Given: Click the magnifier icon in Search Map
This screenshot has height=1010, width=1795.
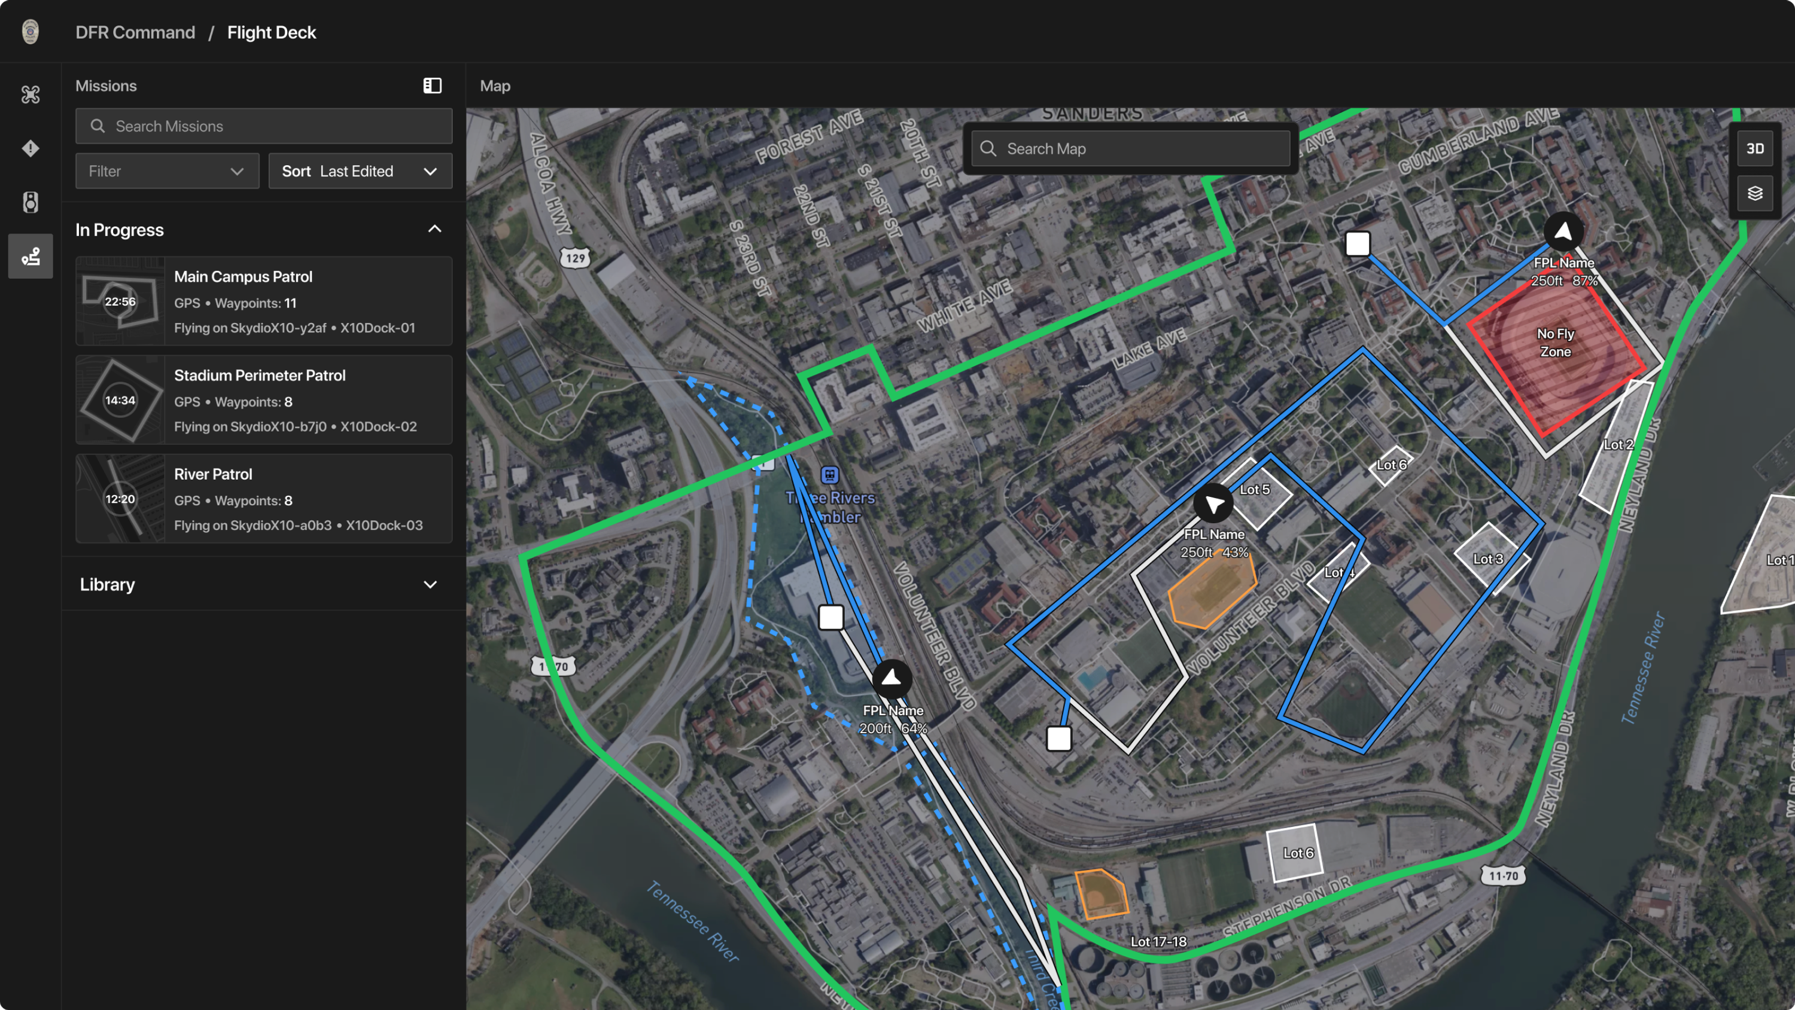Looking at the screenshot, I should [988, 148].
